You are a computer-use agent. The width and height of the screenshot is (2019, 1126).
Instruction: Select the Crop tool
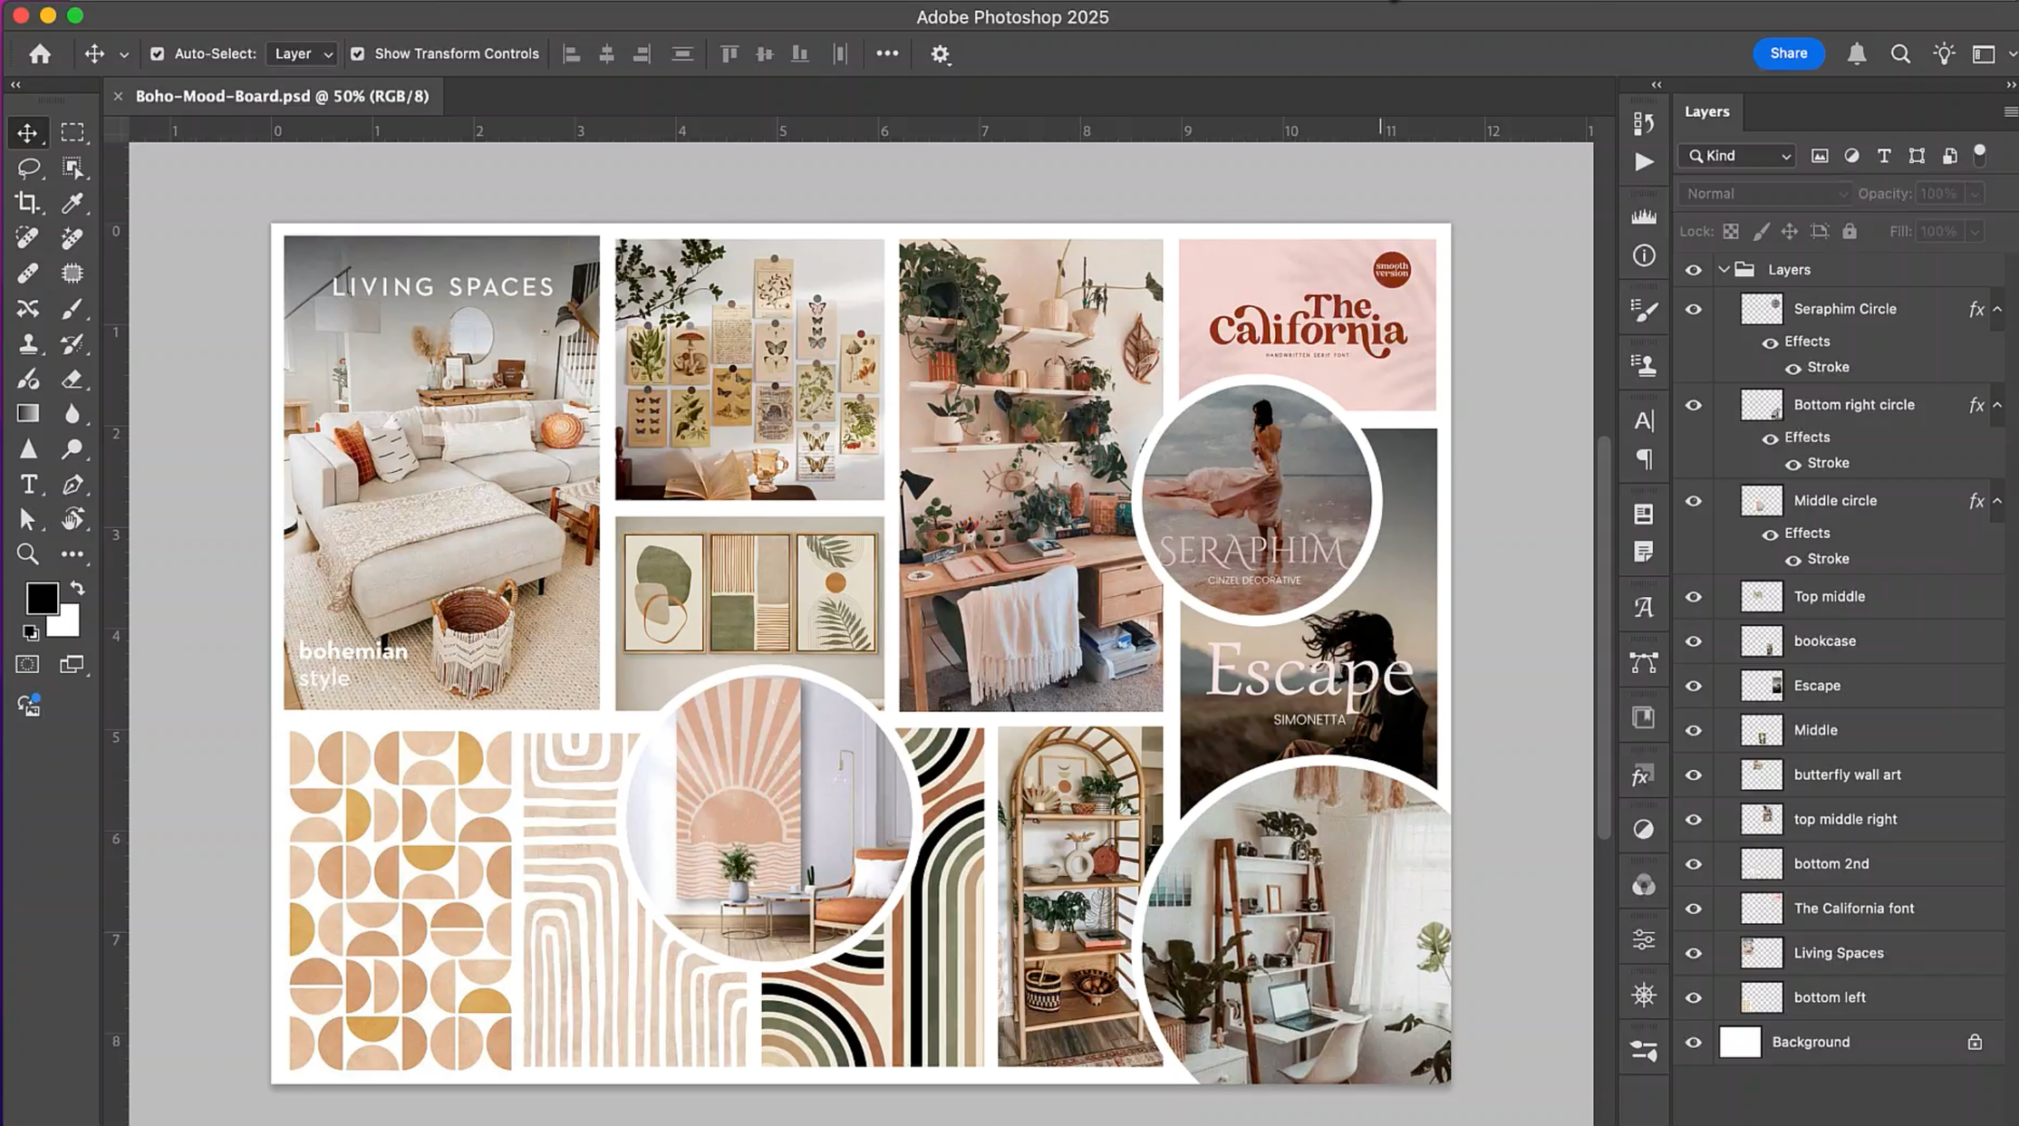point(27,202)
